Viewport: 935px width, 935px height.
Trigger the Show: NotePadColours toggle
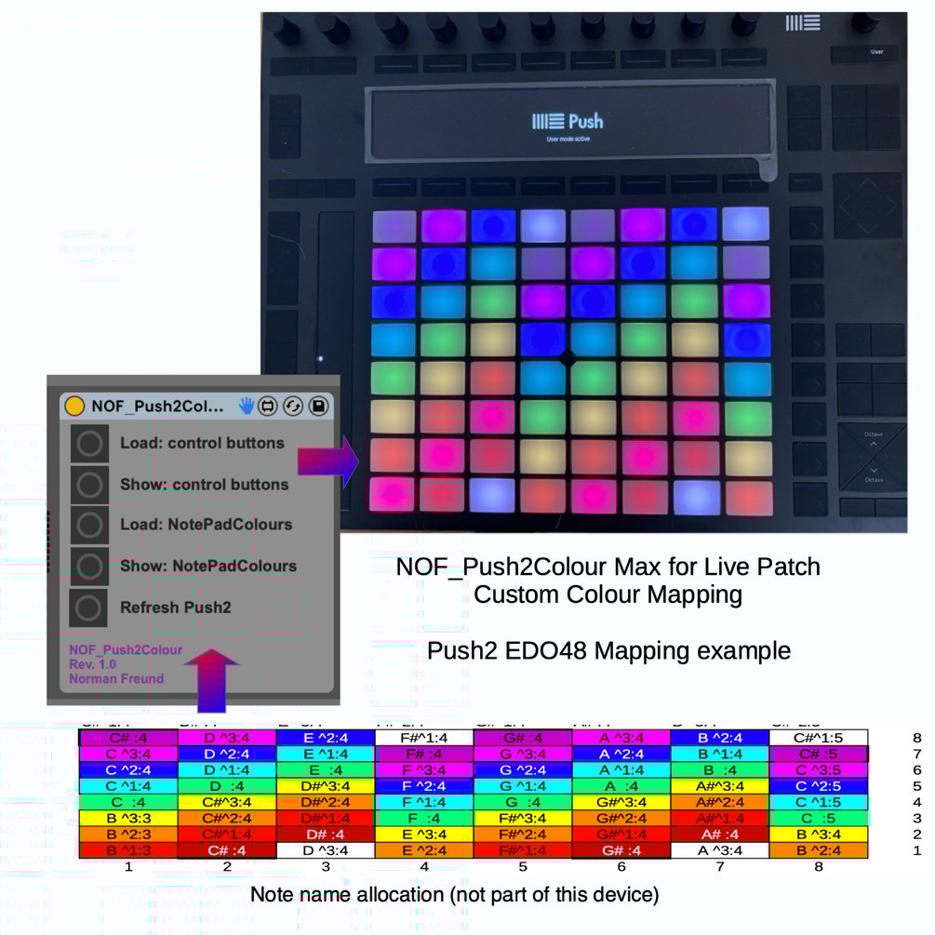click(89, 567)
